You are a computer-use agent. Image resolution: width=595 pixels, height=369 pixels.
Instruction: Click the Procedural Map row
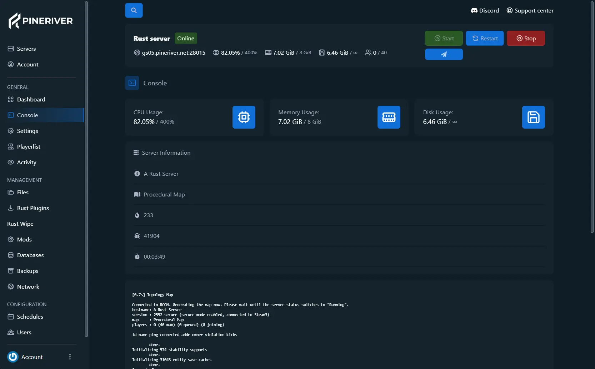click(x=339, y=194)
